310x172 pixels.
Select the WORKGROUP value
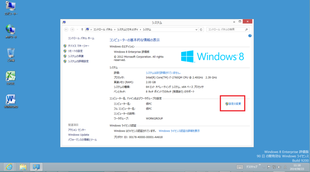tap(154, 119)
